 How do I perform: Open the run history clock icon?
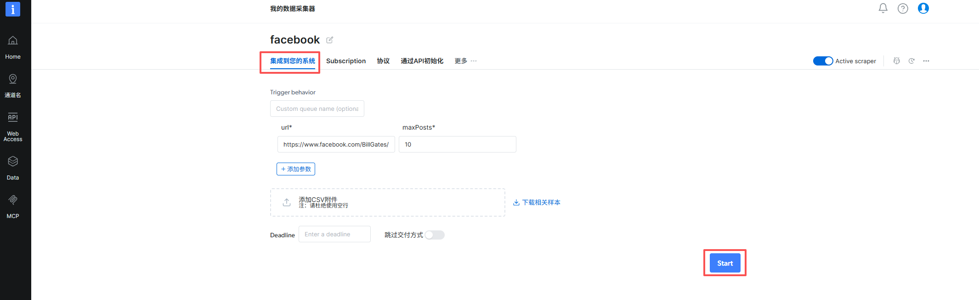click(x=911, y=61)
